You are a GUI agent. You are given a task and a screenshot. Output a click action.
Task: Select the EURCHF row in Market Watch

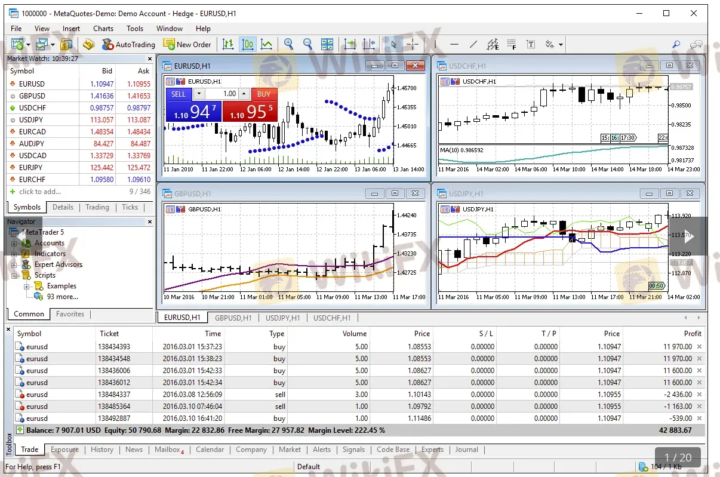pos(80,180)
